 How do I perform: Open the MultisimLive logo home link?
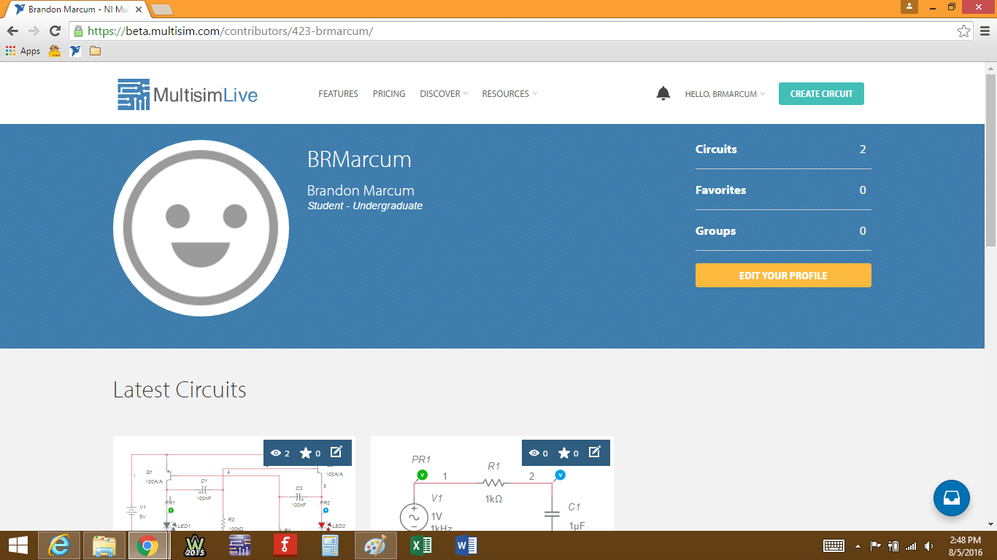coord(188,94)
